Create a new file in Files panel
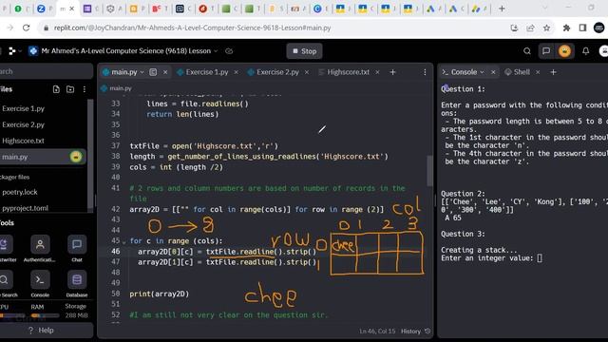The image size is (608, 342). 56,89
